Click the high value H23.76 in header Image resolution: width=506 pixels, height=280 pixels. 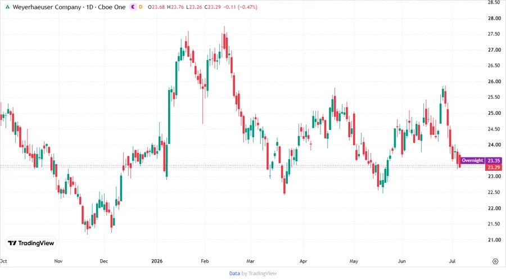click(x=175, y=7)
